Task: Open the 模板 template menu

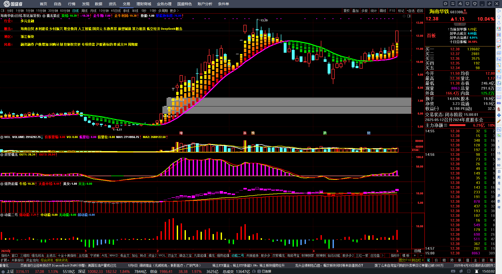Action: 406,255
